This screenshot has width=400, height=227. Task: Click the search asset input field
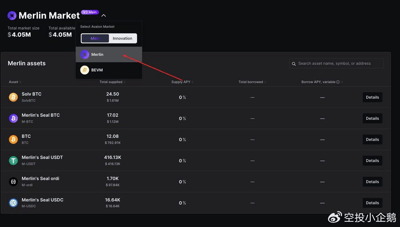click(x=336, y=63)
